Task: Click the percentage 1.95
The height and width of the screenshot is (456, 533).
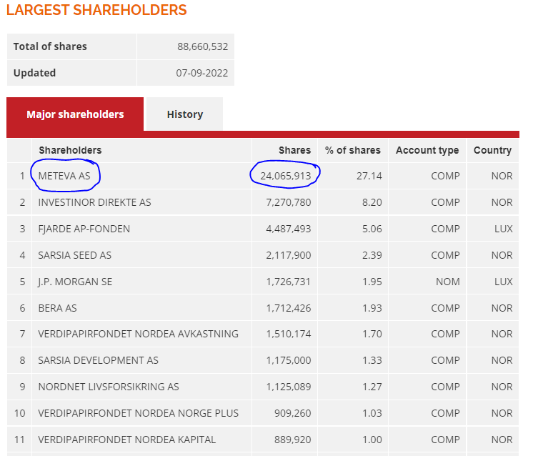Action: (x=372, y=282)
